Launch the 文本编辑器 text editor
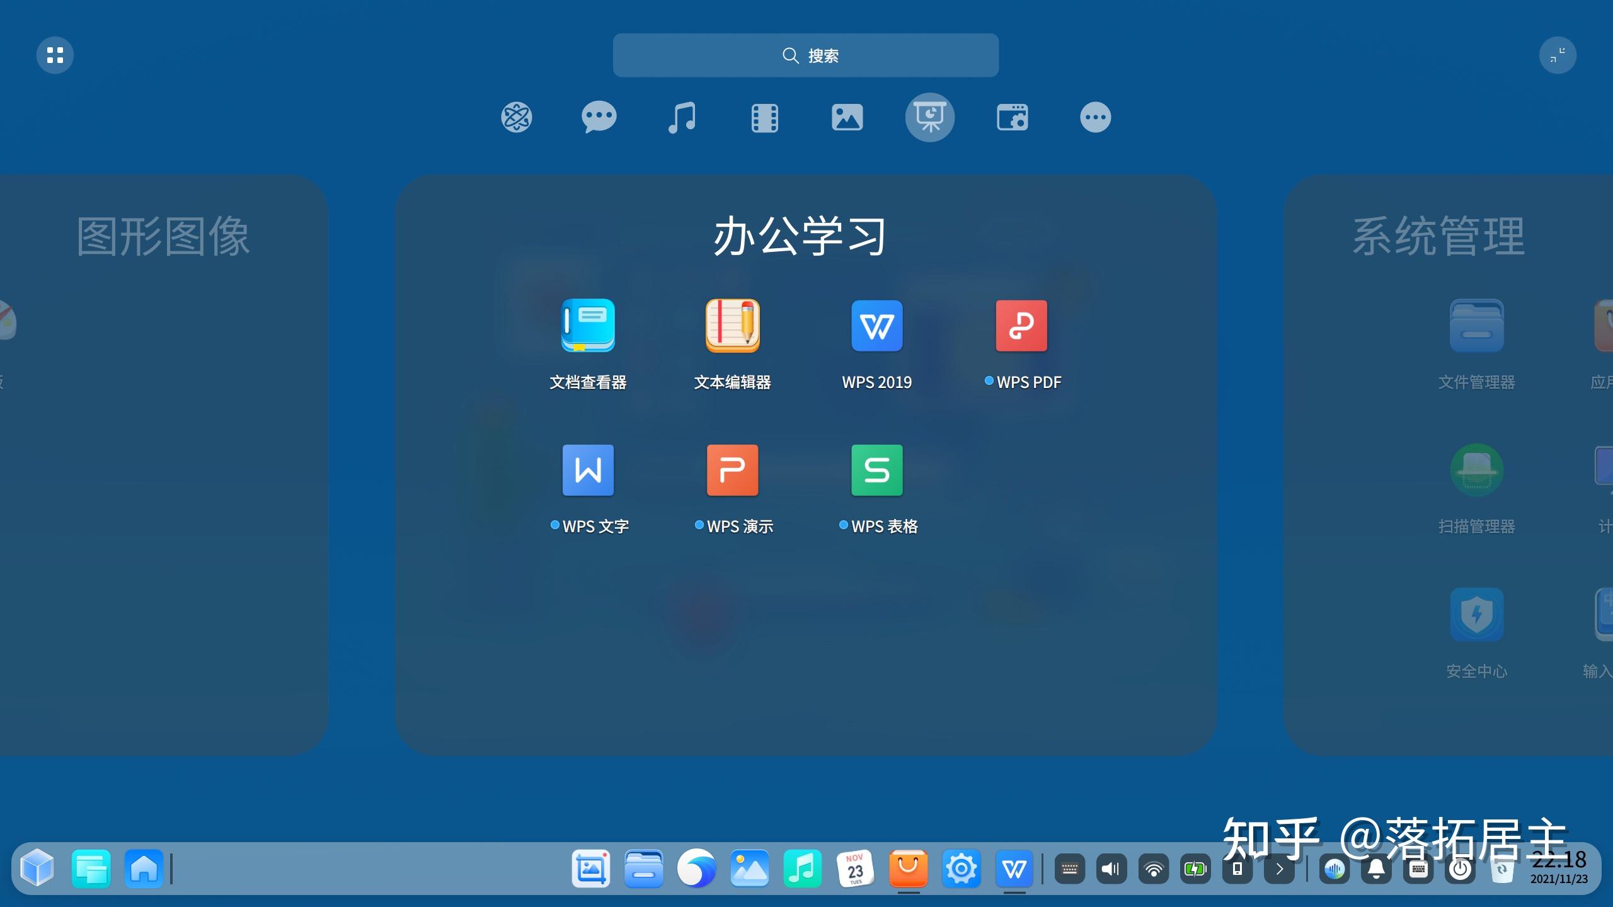The image size is (1613, 907). click(732, 326)
